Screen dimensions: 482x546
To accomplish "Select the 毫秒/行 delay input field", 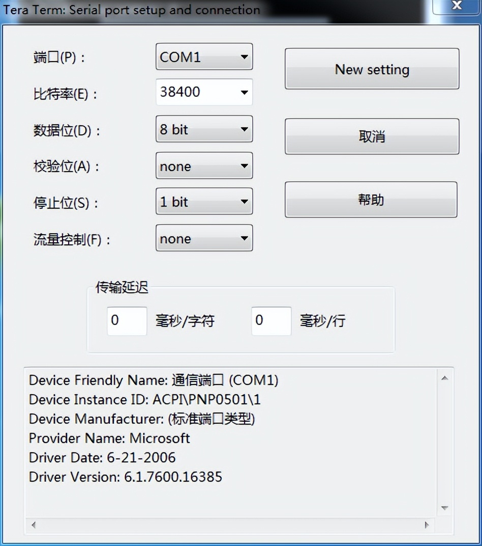I will (270, 321).
